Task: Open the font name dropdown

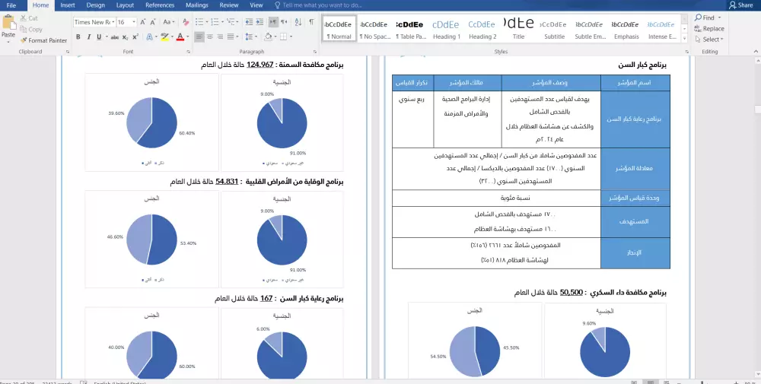Action: [x=113, y=22]
